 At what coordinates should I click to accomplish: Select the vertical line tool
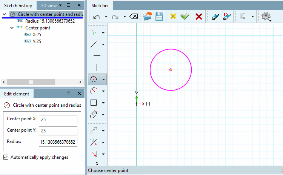click(x=97, y=68)
